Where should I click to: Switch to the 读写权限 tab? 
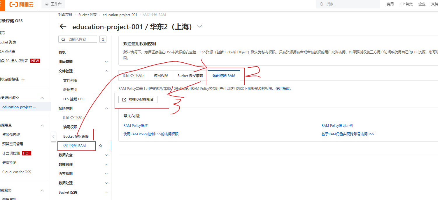click(x=161, y=76)
